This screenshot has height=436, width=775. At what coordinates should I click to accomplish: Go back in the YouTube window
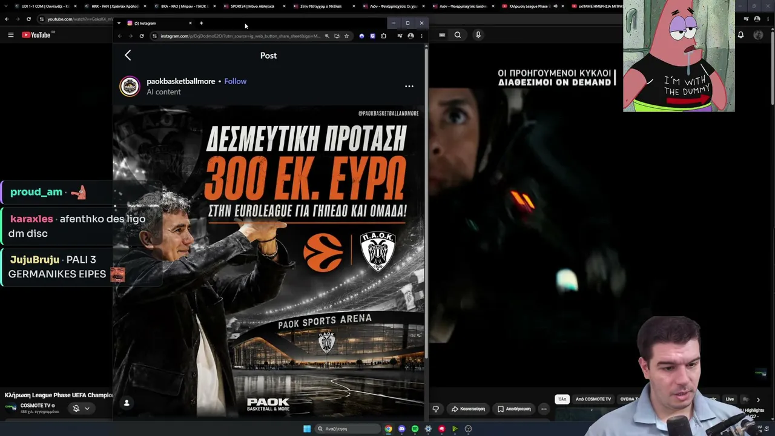click(x=7, y=19)
